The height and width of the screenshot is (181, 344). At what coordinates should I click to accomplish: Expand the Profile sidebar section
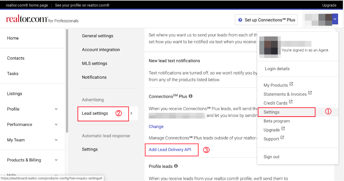(56, 109)
